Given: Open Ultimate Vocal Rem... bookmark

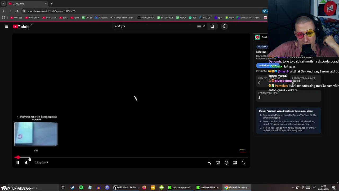Looking at the screenshot, I should 248,18.
